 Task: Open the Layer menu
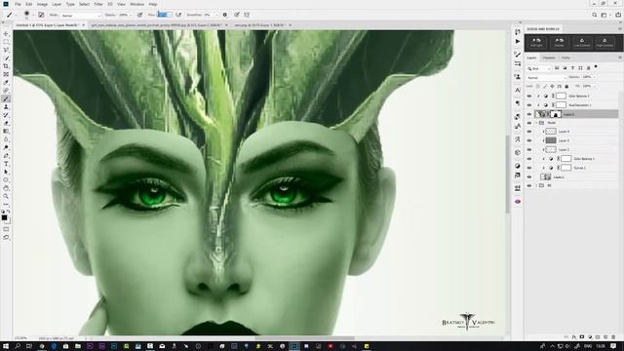pos(57,4)
